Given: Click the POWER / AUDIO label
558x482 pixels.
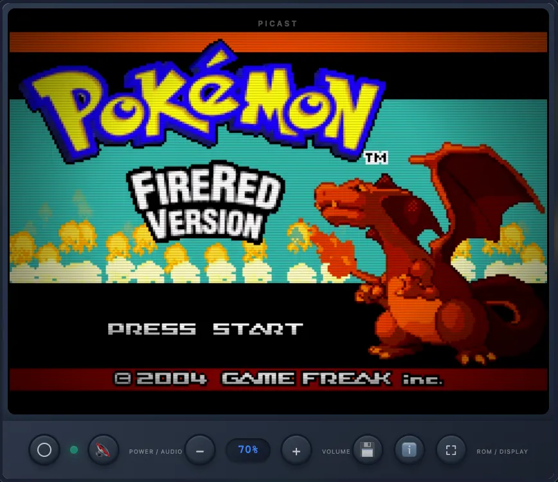Looking at the screenshot, I should click(x=156, y=452).
